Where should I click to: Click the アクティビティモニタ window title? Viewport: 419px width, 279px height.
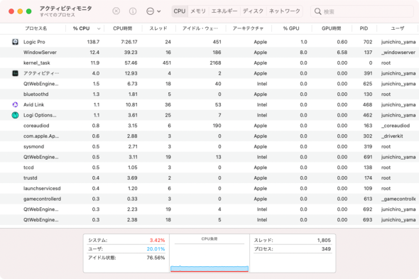click(66, 9)
